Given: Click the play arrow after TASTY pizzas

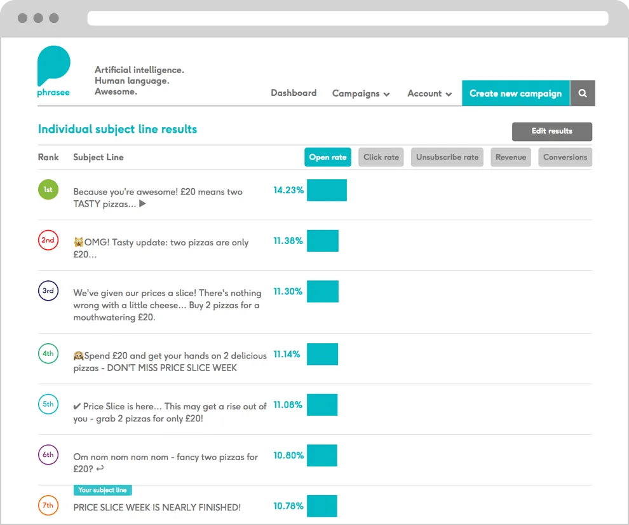Looking at the screenshot, I should [x=142, y=203].
